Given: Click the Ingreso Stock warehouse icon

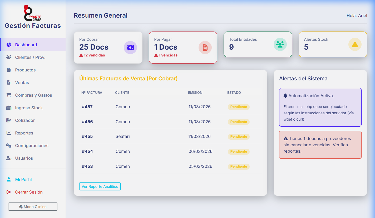Looking at the screenshot, I should click(x=9, y=108).
